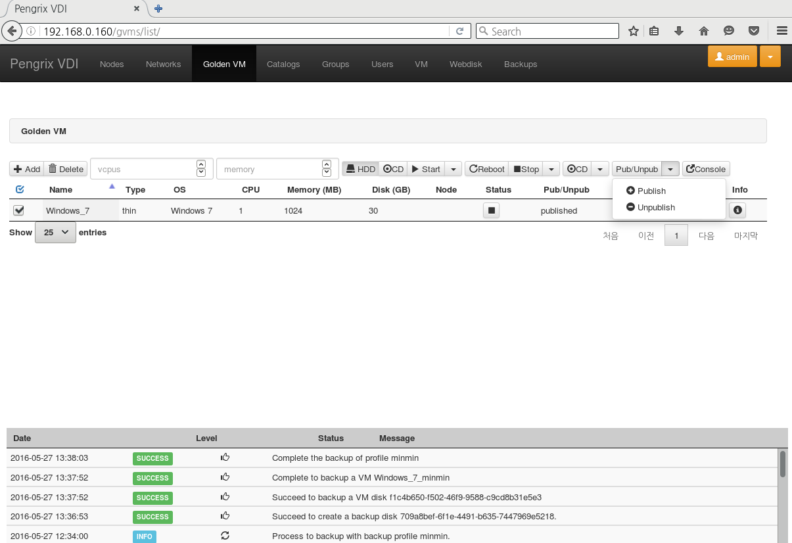This screenshot has height=543, width=792.
Task: Open the Nodes navigation tab
Action: (x=112, y=64)
